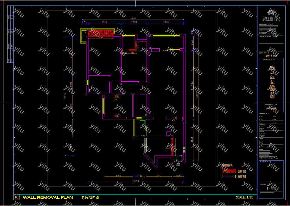The width and height of the screenshot is (290, 206).
Task: Click the yellow window frame at top-left corner
Action: point(83,36)
